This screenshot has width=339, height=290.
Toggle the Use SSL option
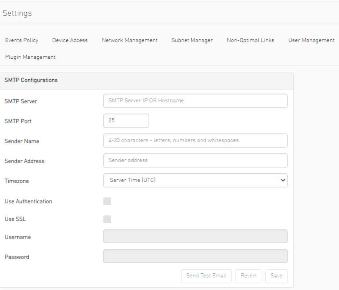(108, 219)
